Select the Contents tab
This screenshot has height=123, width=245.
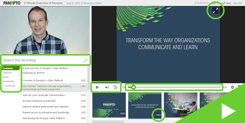click(x=8, y=68)
